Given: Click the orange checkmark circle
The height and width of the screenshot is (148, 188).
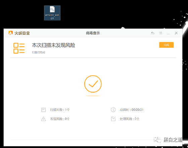Looking at the screenshot, I should pos(93,84).
